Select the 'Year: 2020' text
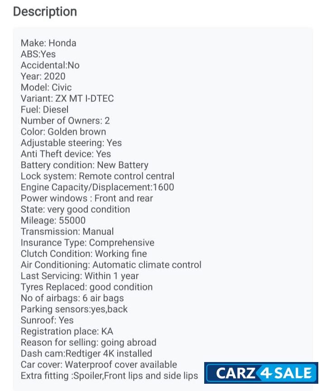Image resolution: width=326 pixels, height=391 pixels. click(x=43, y=76)
